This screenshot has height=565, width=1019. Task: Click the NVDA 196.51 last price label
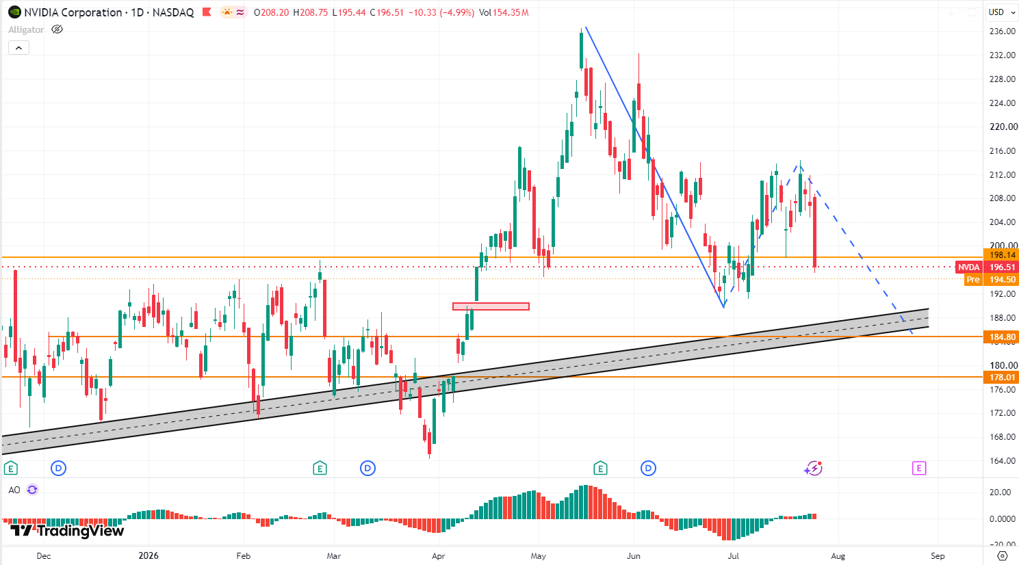(x=987, y=267)
